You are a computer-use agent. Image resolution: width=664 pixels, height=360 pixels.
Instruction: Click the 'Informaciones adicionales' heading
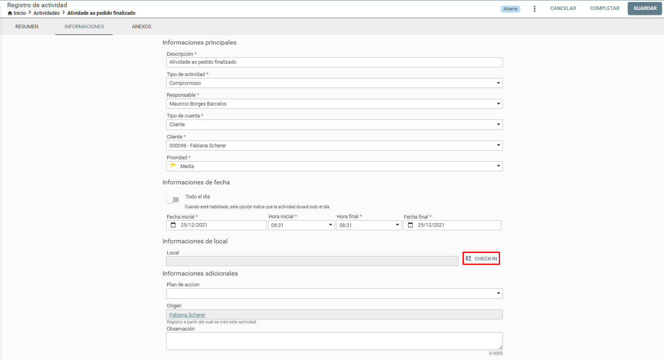(x=200, y=274)
